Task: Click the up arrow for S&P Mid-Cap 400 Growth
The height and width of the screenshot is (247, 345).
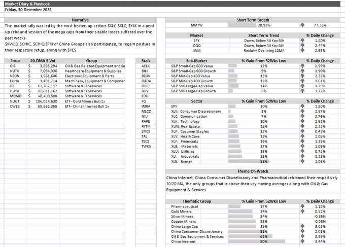Action: pos(302,81)
